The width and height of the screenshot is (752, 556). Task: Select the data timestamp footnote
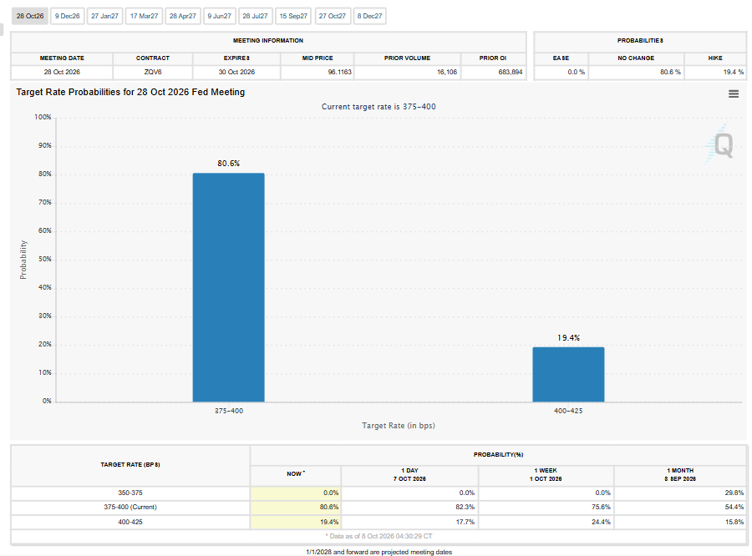(x=379, y=536)
